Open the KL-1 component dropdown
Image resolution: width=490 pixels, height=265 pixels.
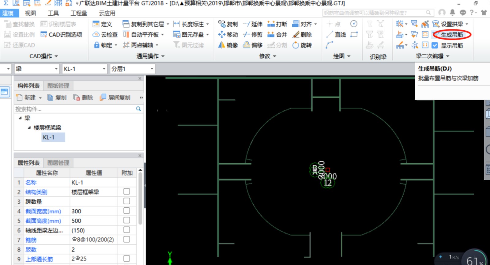coord(85,69)
